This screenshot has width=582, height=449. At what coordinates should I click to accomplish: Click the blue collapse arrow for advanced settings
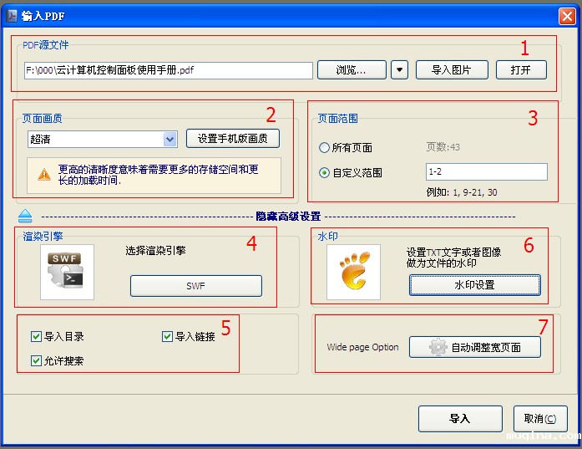(x=25, y=217)
